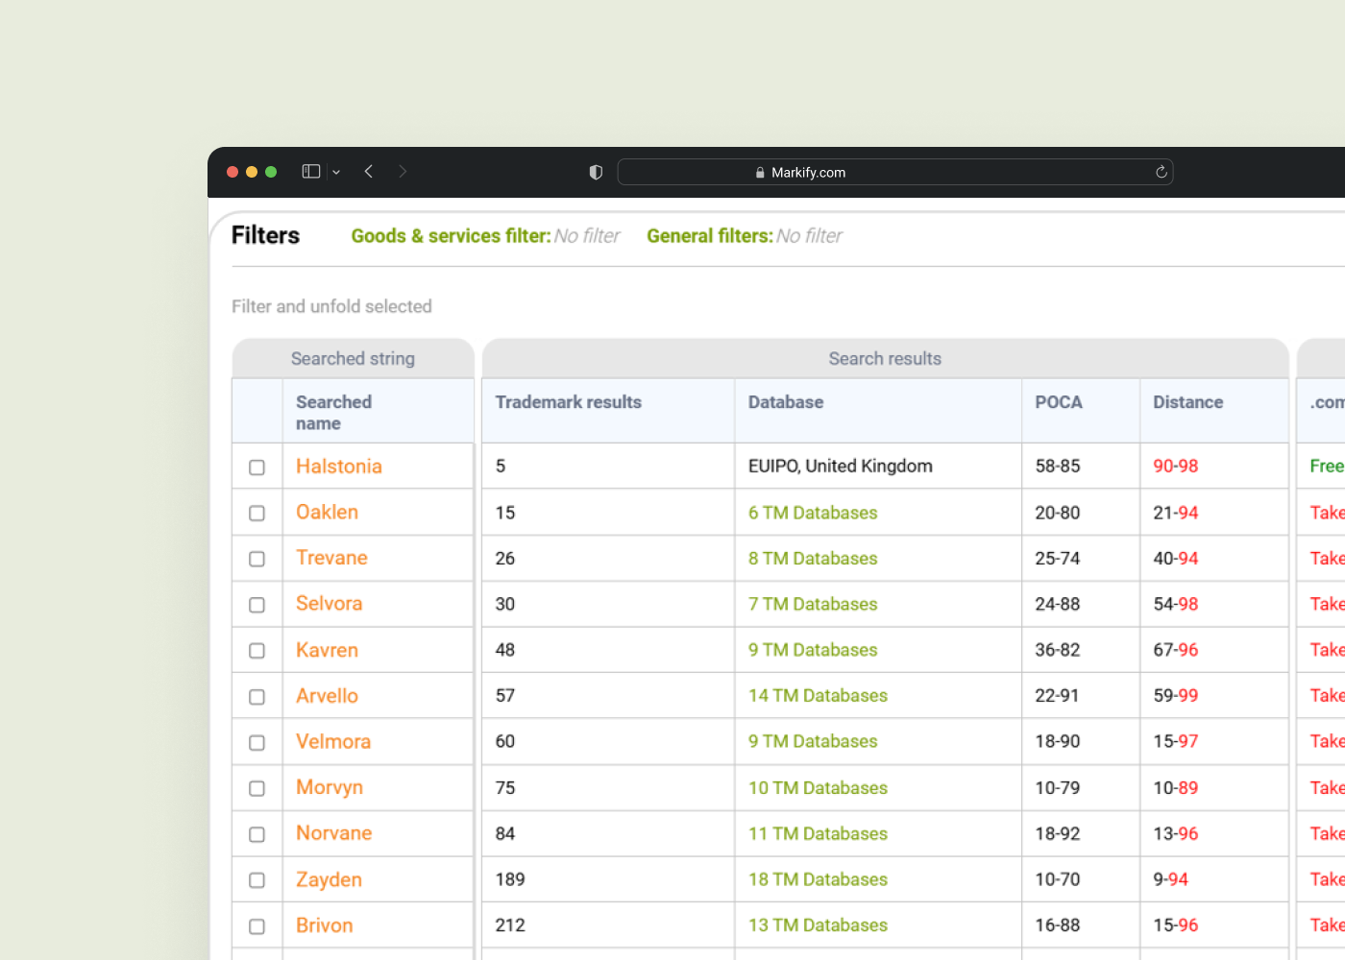Expand 14 TM Databases for Arvello
The width and height of the screenshot is (1345, 960).
(x=818, y=696)
